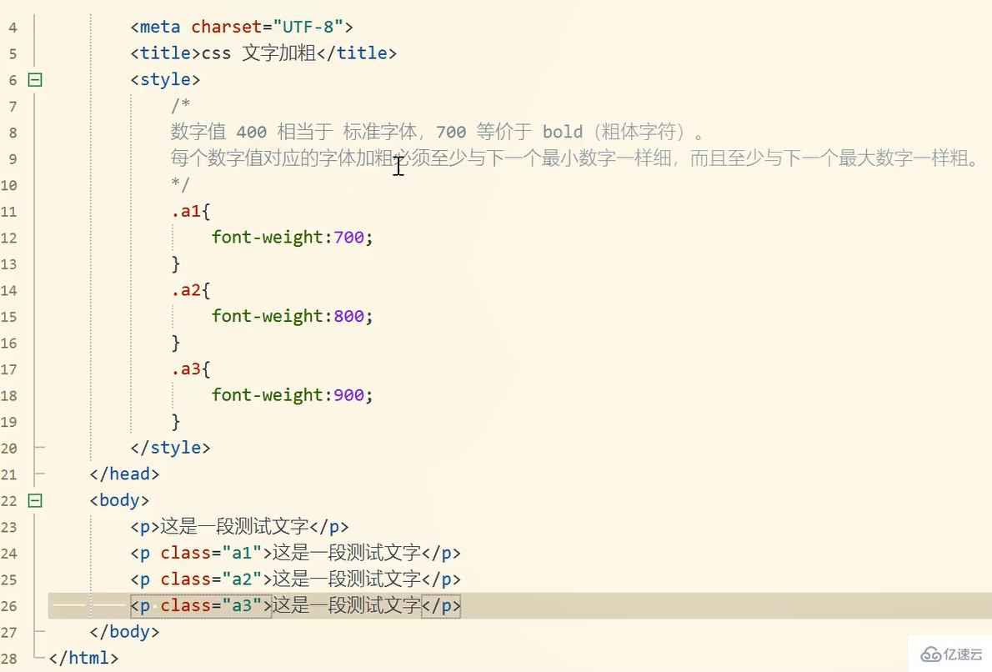
Task: Collapse the style block fold marker
Action: 35,80
